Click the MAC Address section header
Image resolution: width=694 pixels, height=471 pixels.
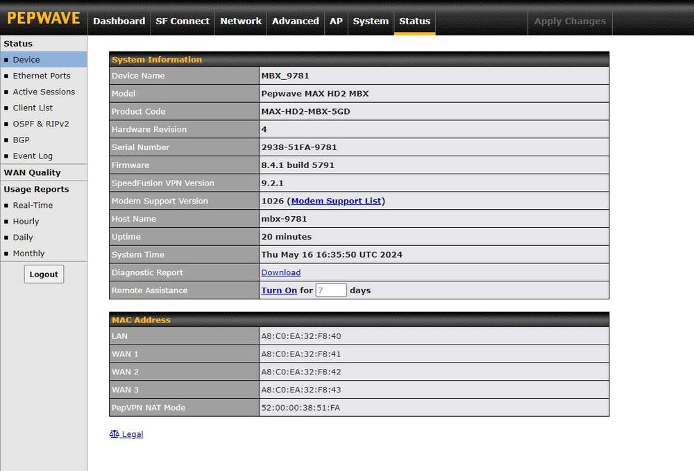coord(359,320)
